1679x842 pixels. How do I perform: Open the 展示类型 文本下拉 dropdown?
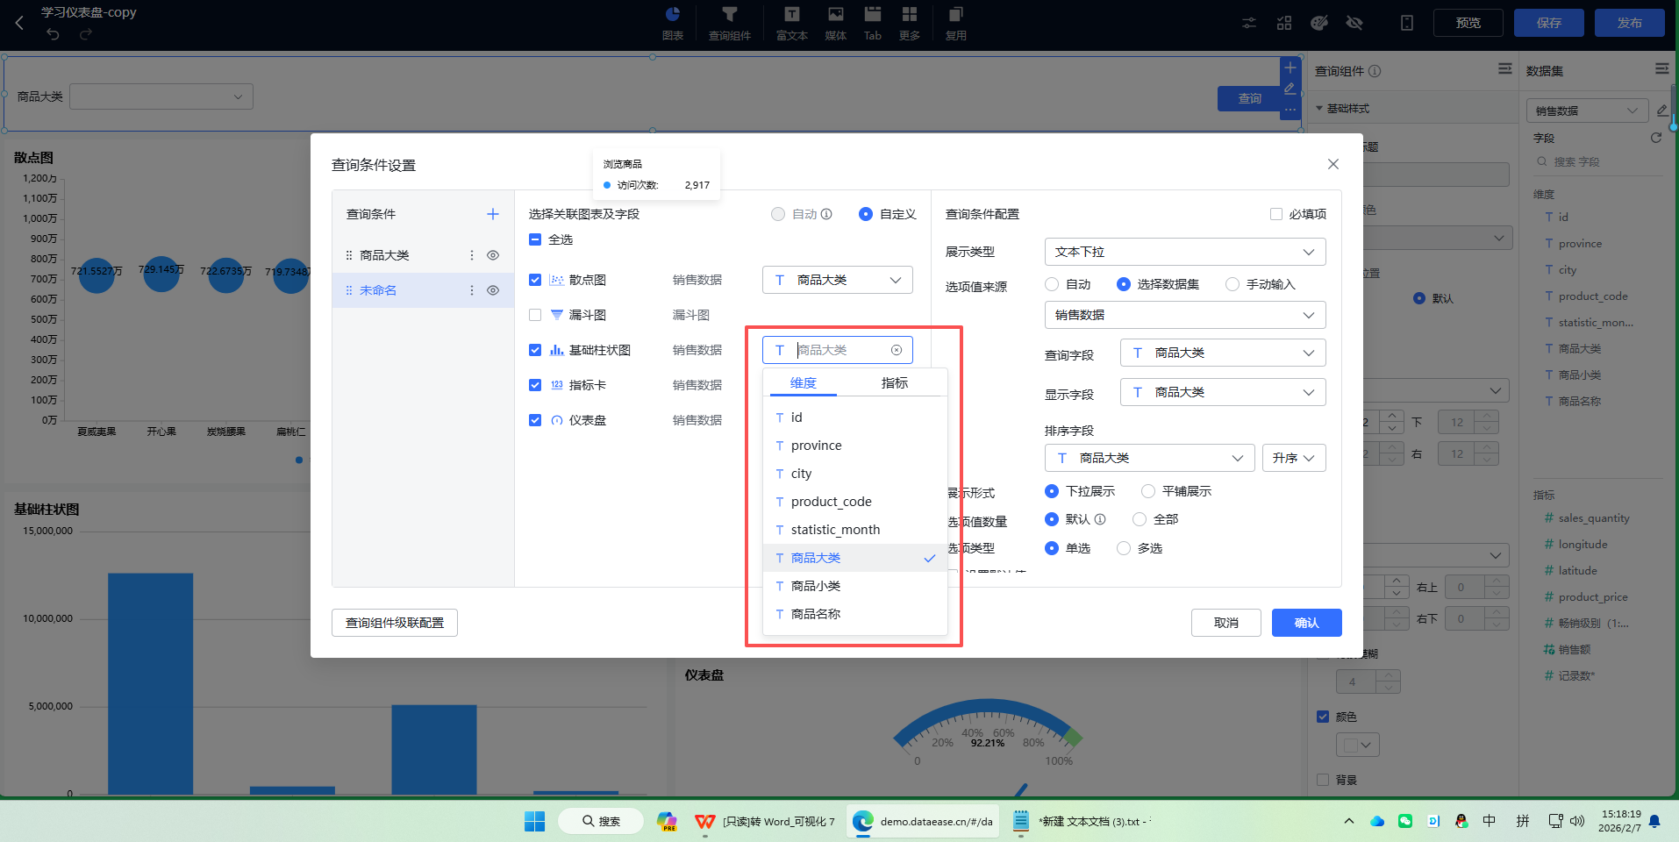1183,252
